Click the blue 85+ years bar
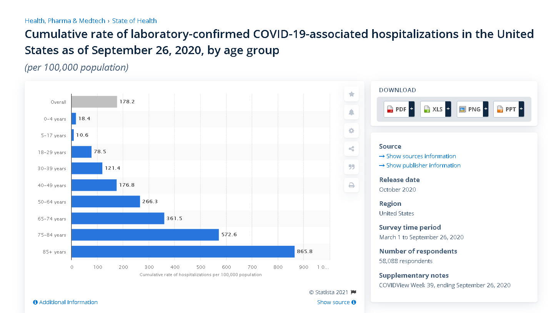556x313 pixels. (183, 252)
